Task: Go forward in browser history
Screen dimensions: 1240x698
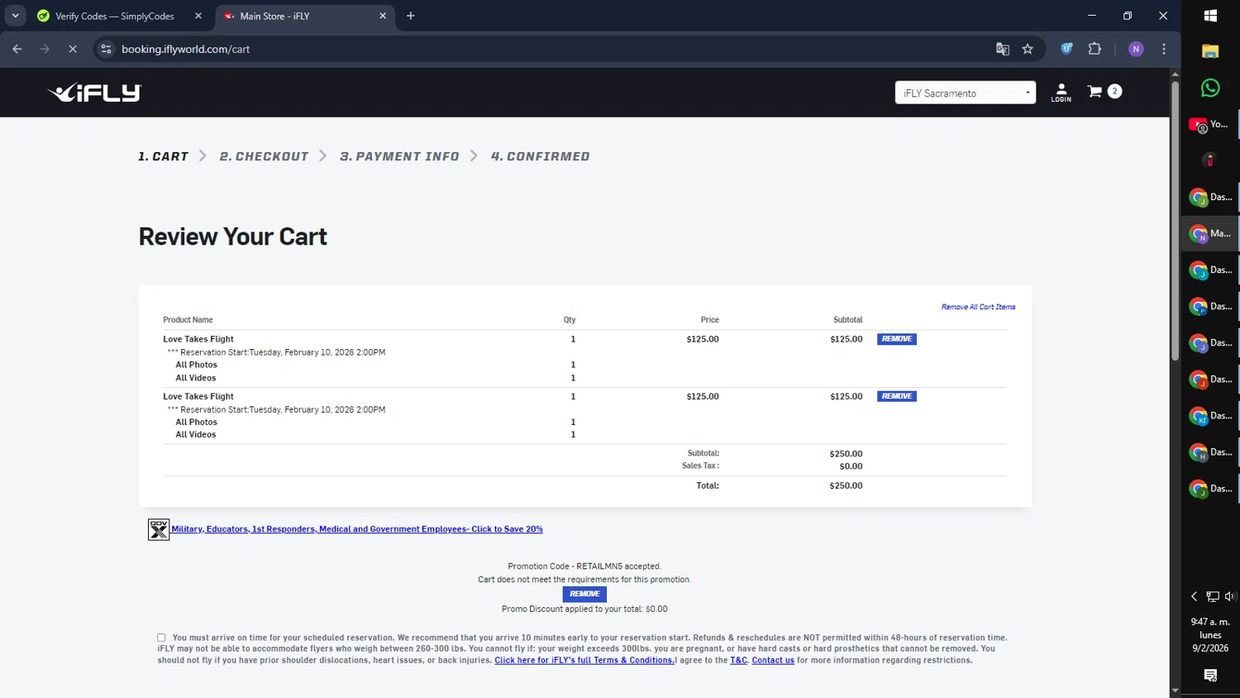Action: coord(45,49)
